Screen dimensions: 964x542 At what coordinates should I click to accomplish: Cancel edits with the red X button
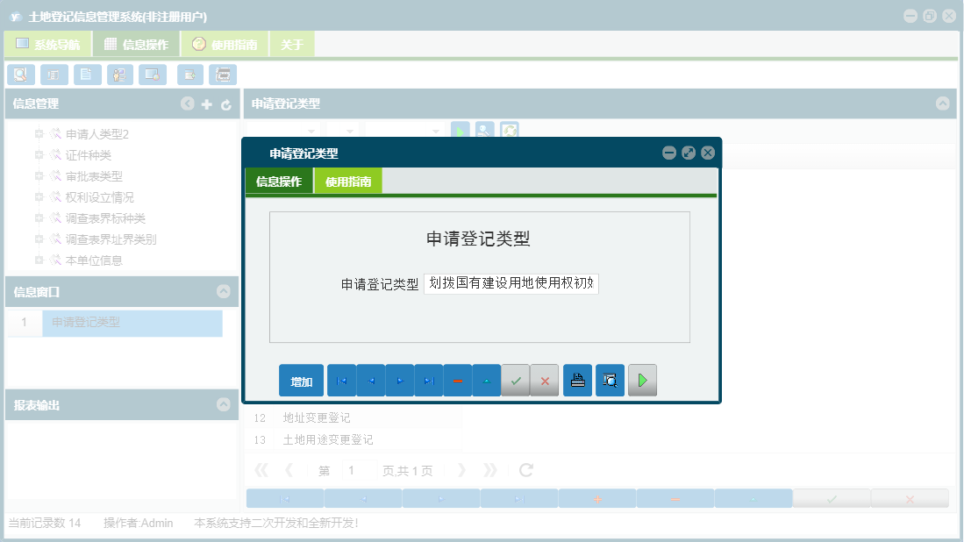click(x=545, y=380)
